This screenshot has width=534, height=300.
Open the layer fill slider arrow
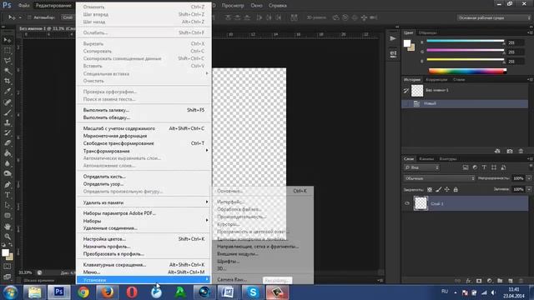pyautogui.click(x=529, y=189)
